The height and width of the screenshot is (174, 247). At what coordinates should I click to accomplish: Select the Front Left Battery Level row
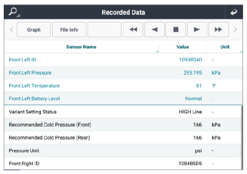[x=124, y=99]
